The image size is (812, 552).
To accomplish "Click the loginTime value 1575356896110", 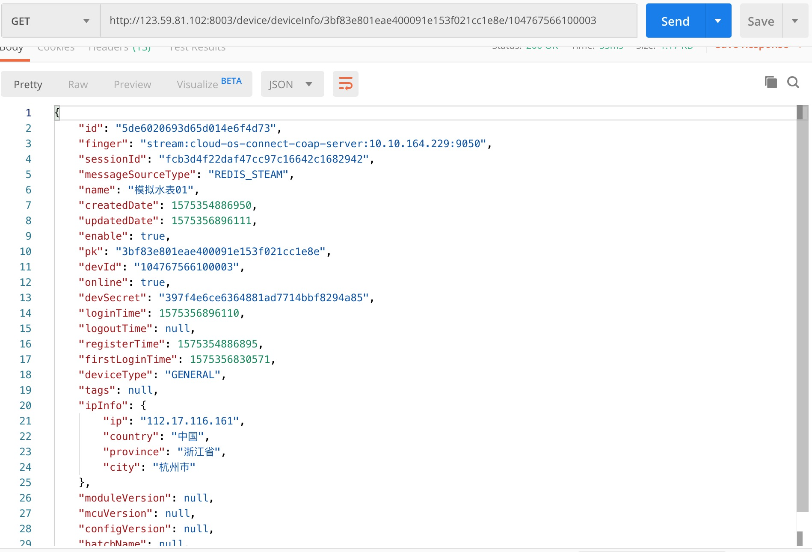I will (x=199, y=313).
